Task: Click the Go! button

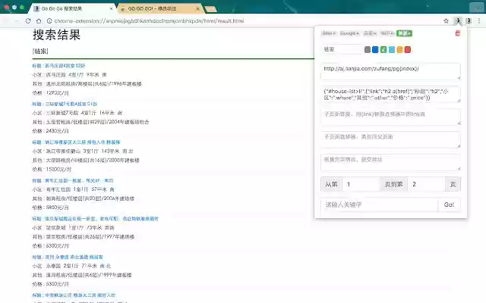Action: point(449,205)
